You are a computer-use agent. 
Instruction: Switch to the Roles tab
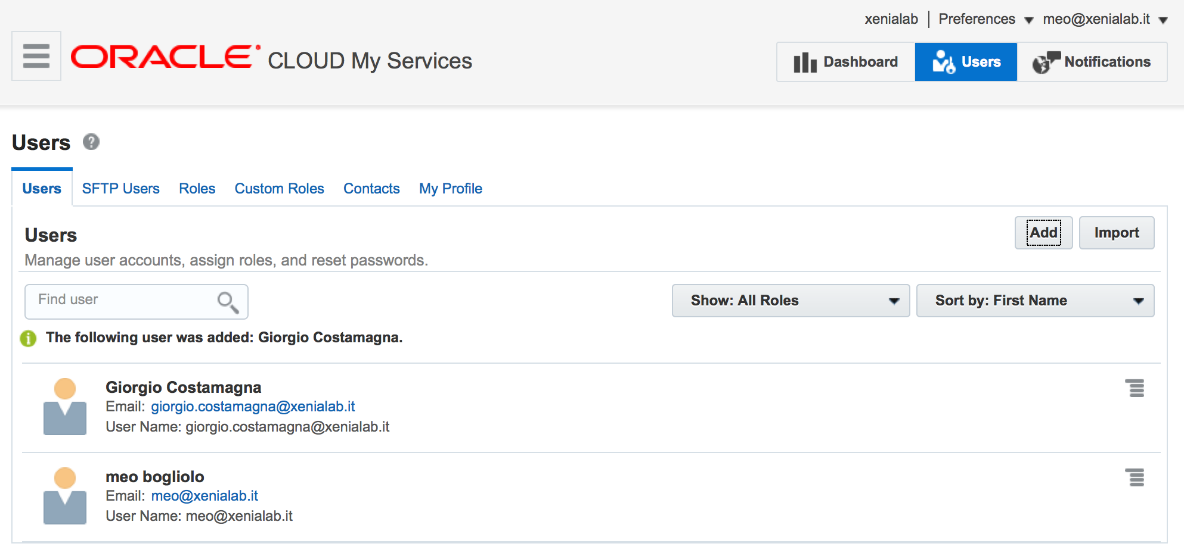pyautogui.click(x=197, y=189)
